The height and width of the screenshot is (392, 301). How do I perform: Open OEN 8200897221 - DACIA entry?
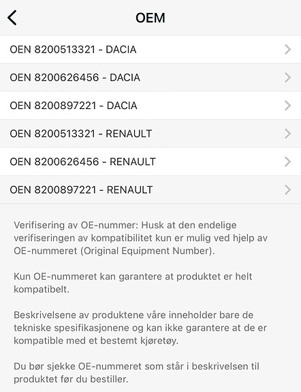[x=150, y=106]
